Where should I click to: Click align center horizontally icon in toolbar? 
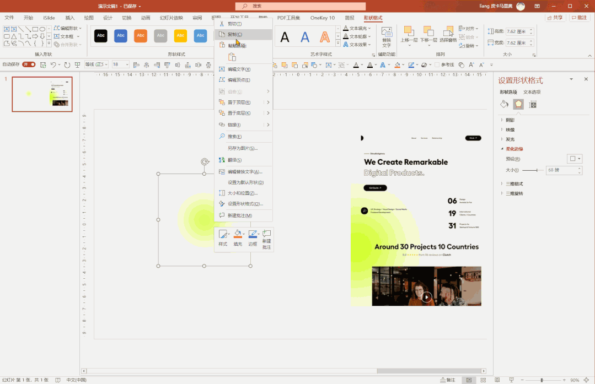[x=147, y=65]
